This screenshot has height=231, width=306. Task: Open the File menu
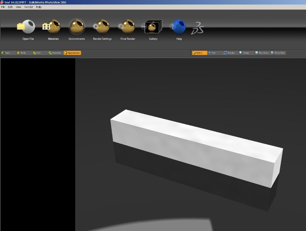3,7
